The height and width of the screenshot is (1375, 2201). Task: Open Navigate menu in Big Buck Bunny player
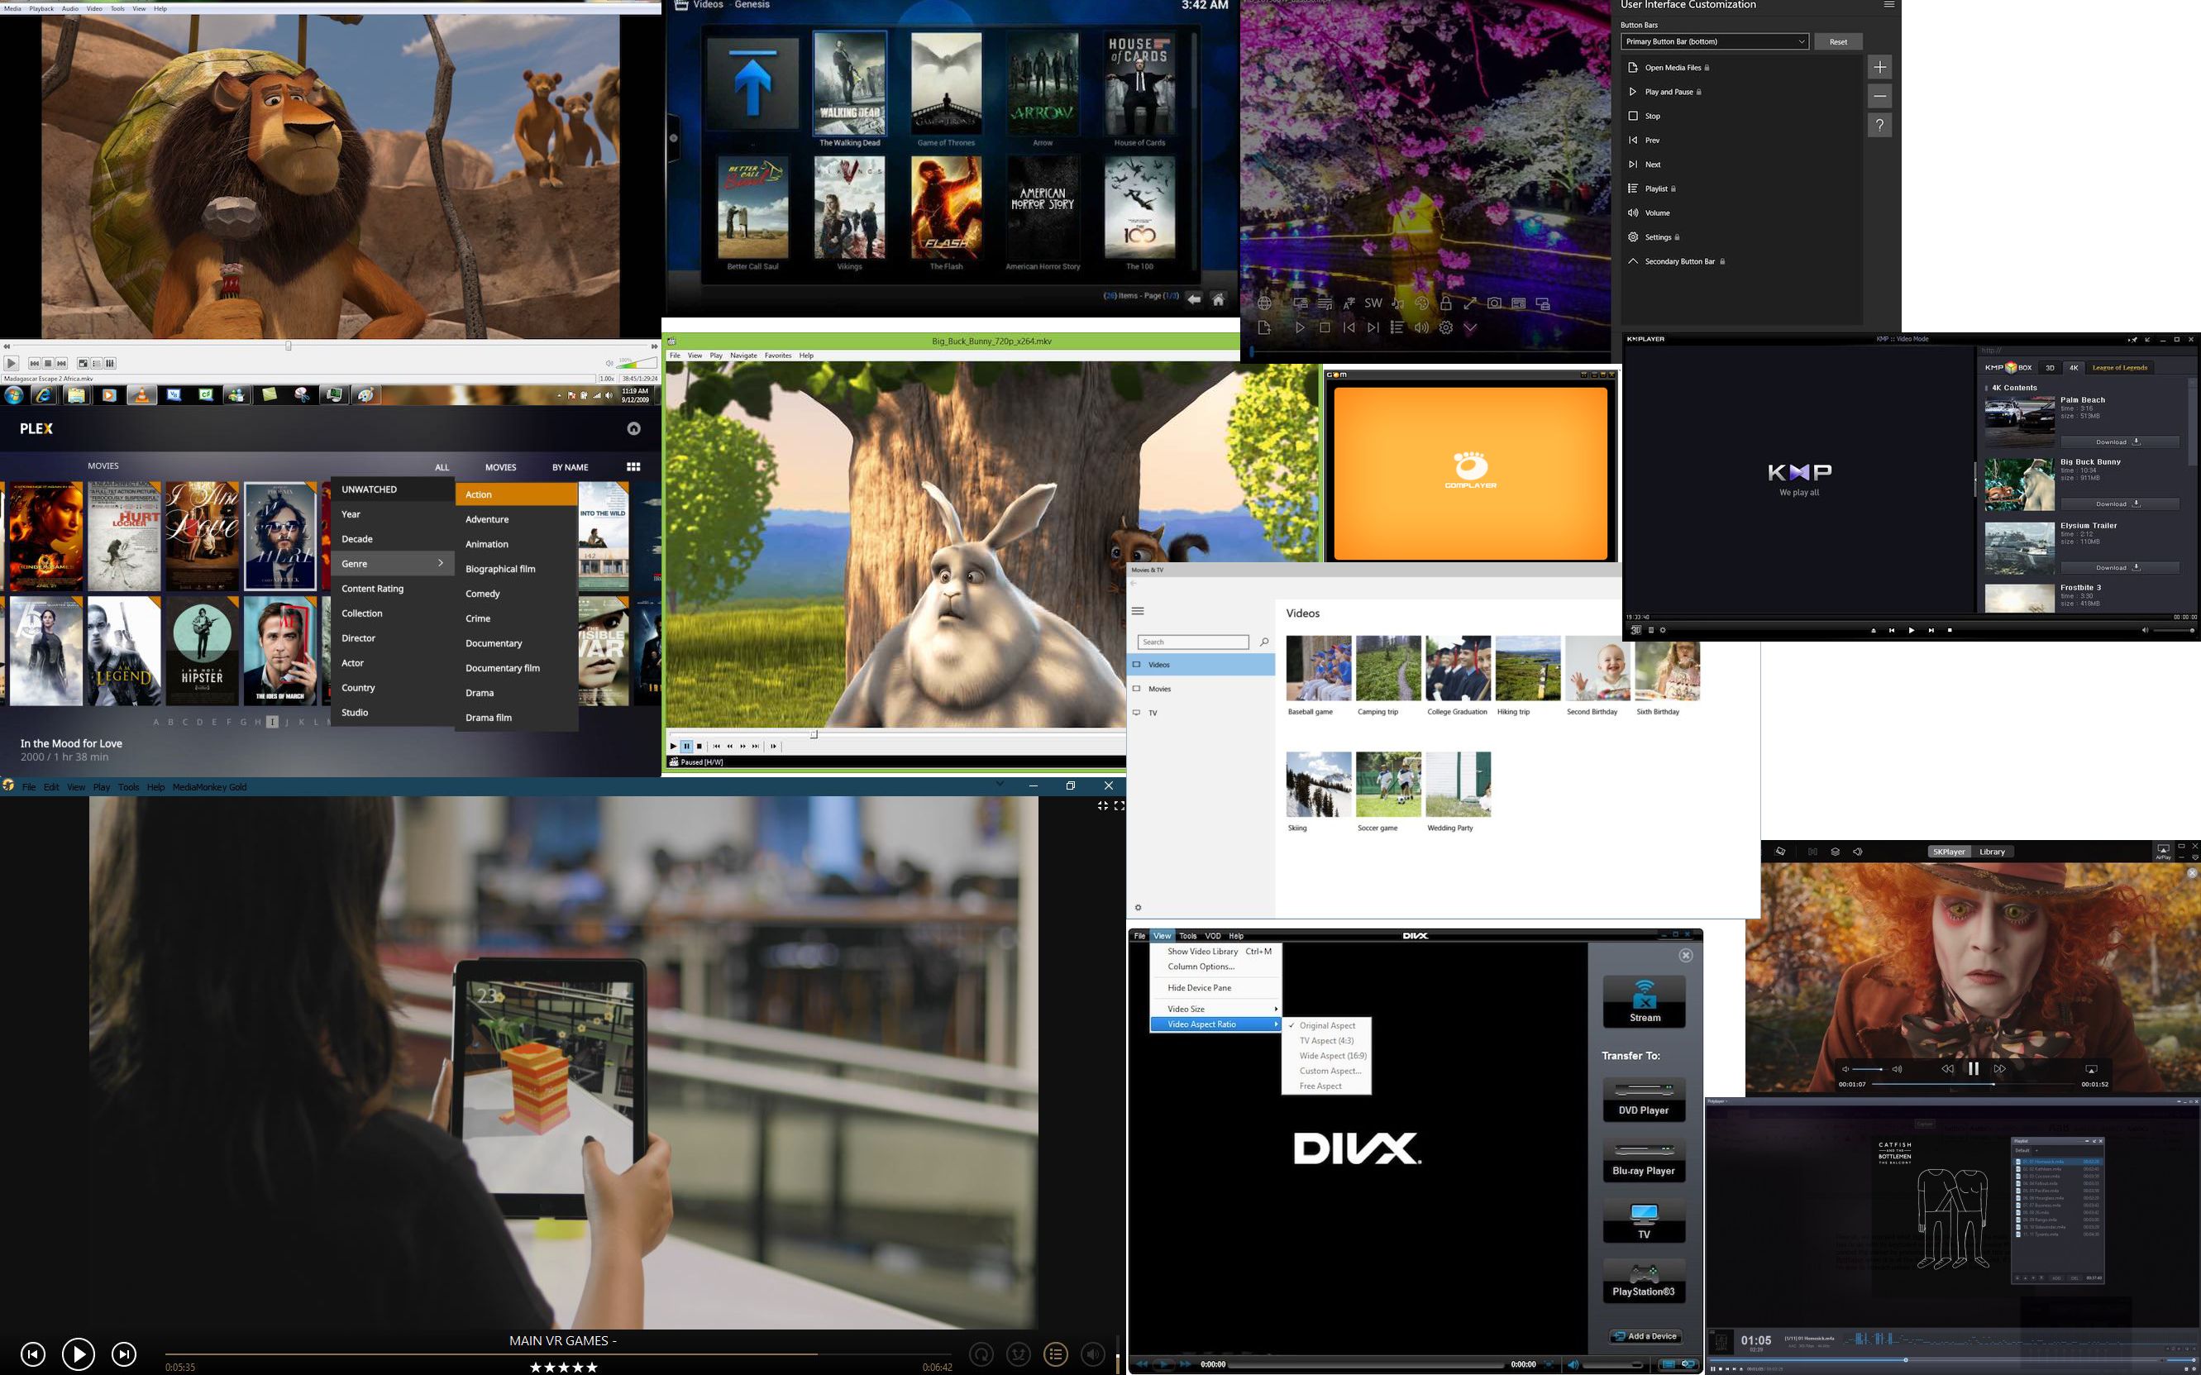click(x=743, y=356)
